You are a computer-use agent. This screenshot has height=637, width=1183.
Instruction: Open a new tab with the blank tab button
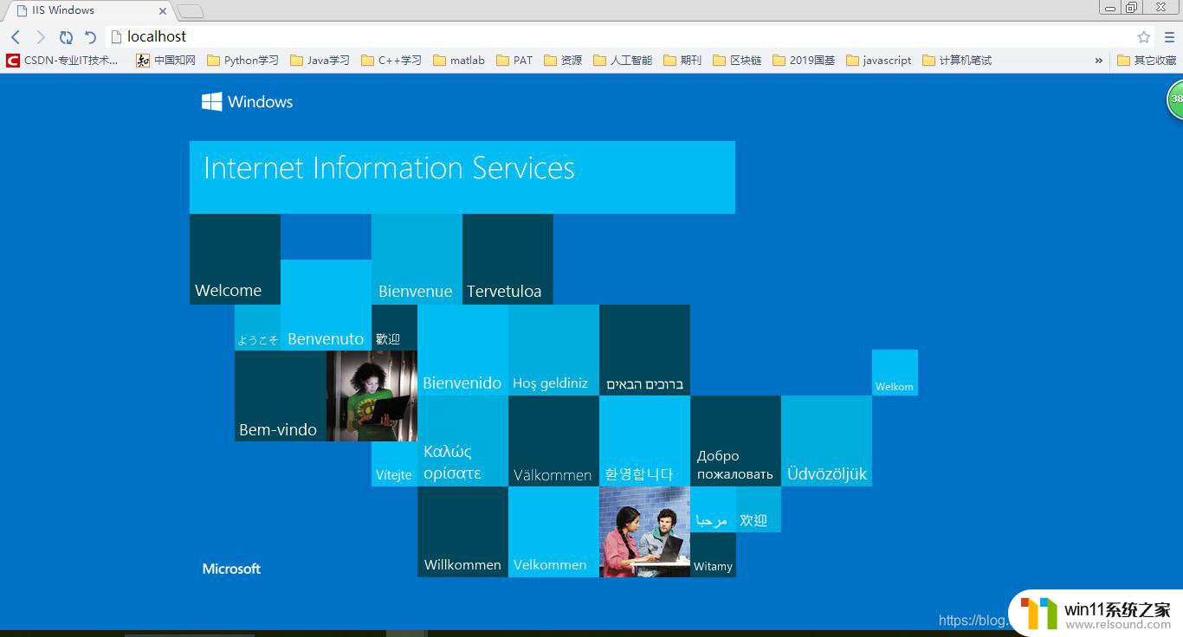coord(191,11)
